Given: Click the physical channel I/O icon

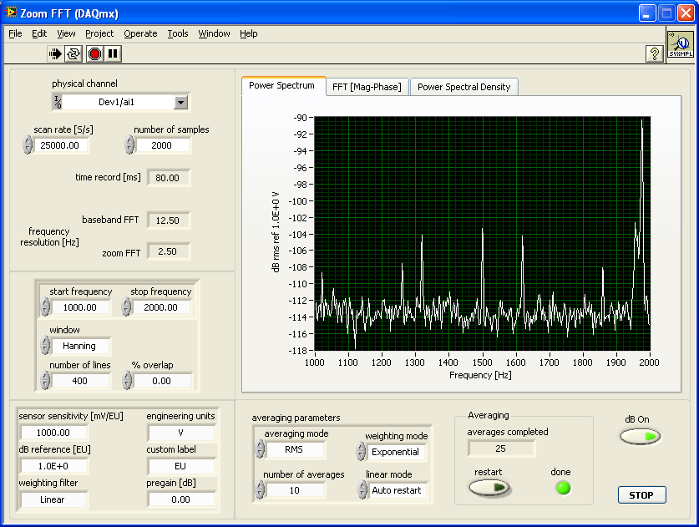Looking at the screenshot, I should click(x=58, y=102).
